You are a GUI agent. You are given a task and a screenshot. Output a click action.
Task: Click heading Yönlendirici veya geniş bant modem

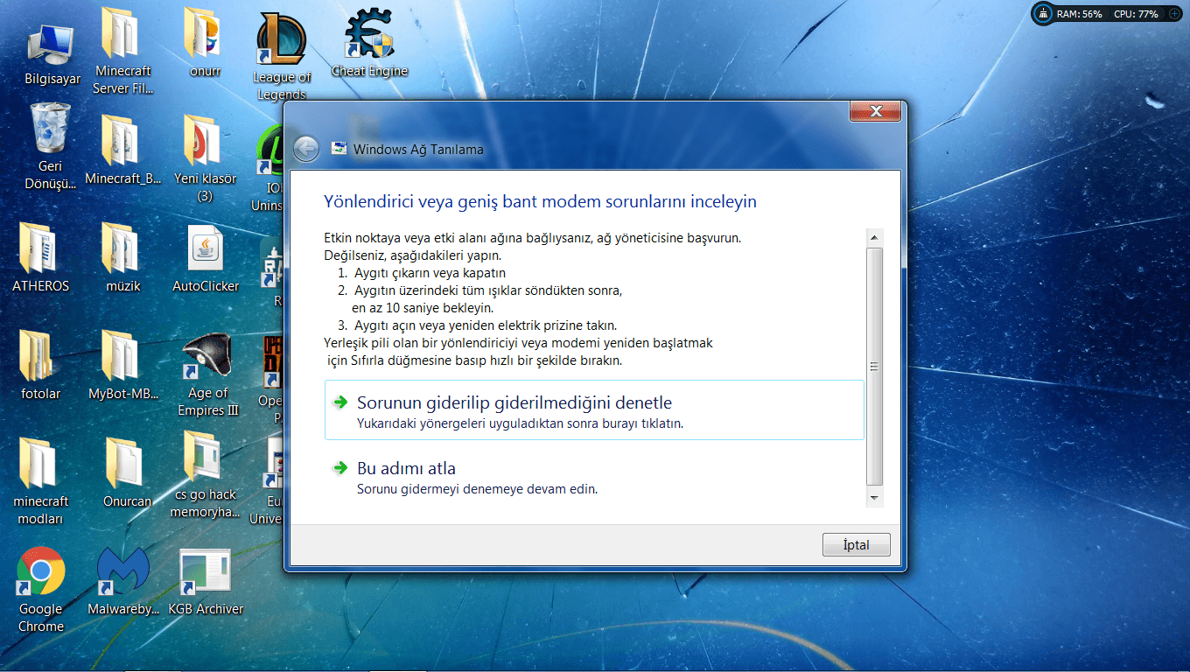pyautogui.click(x=540, y=202)
